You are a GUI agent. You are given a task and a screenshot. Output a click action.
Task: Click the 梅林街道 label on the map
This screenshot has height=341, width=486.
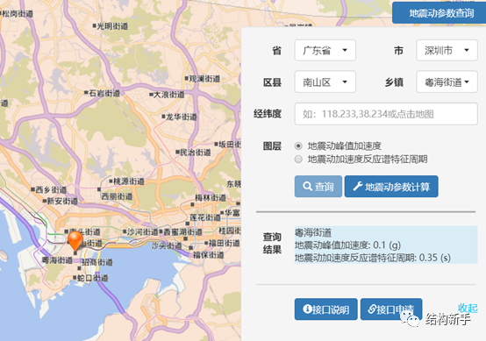[x=211, y=197]
